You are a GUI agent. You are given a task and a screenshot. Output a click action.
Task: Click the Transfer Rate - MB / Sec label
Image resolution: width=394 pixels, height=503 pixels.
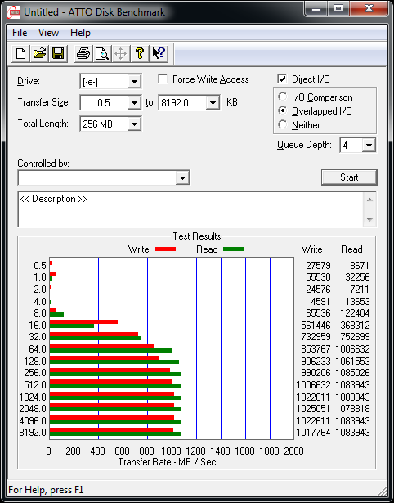[167, 462]
